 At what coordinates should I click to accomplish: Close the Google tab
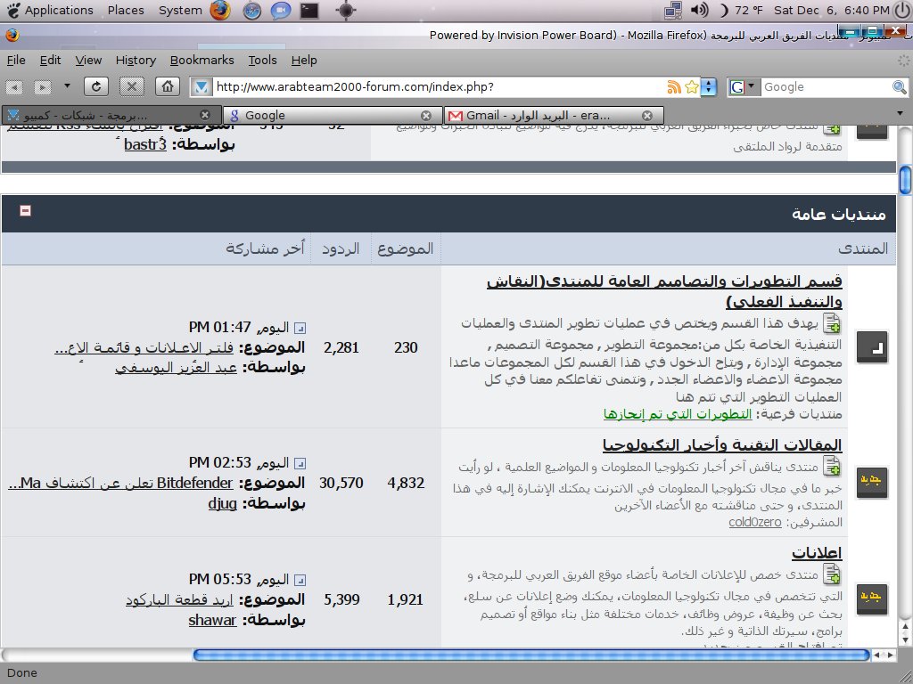(426, 116)
